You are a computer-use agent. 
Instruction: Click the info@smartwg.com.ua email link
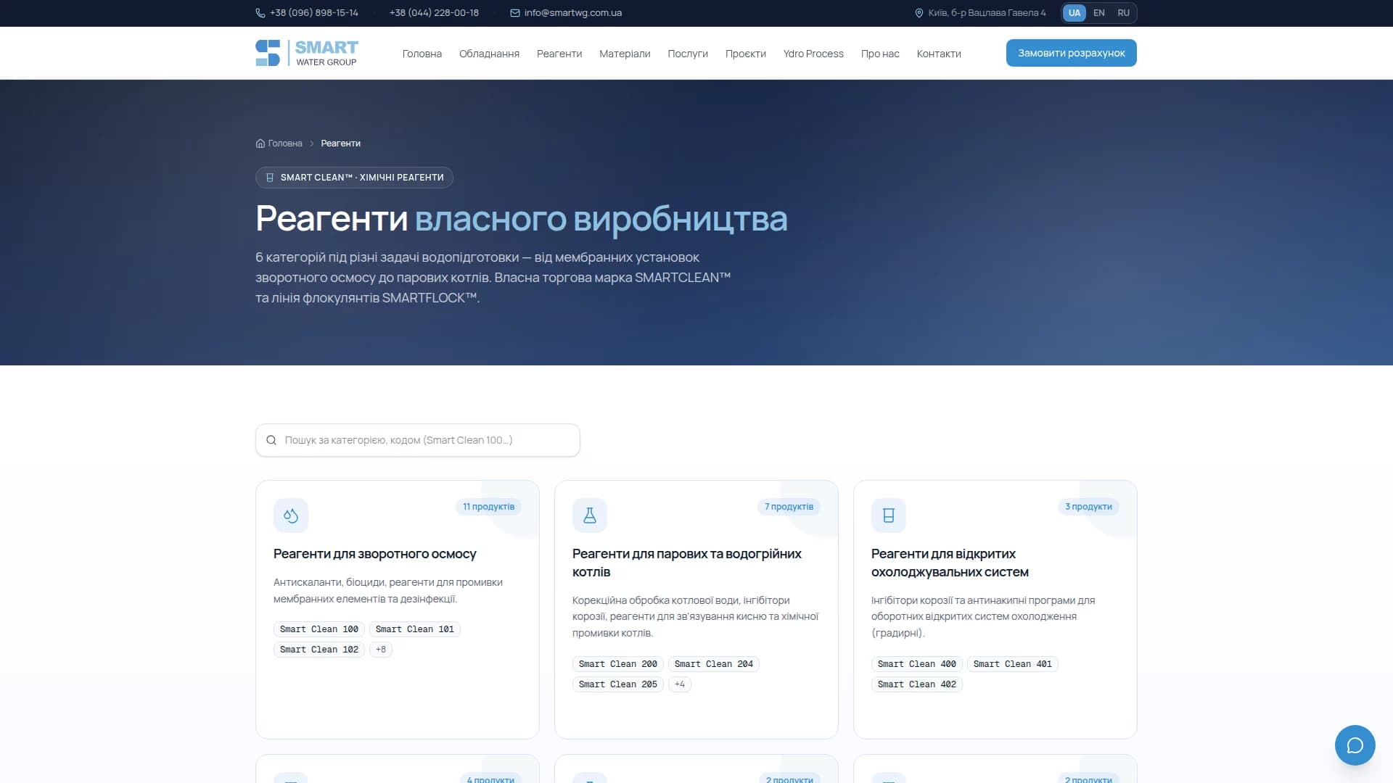click(x=573, y=13)
